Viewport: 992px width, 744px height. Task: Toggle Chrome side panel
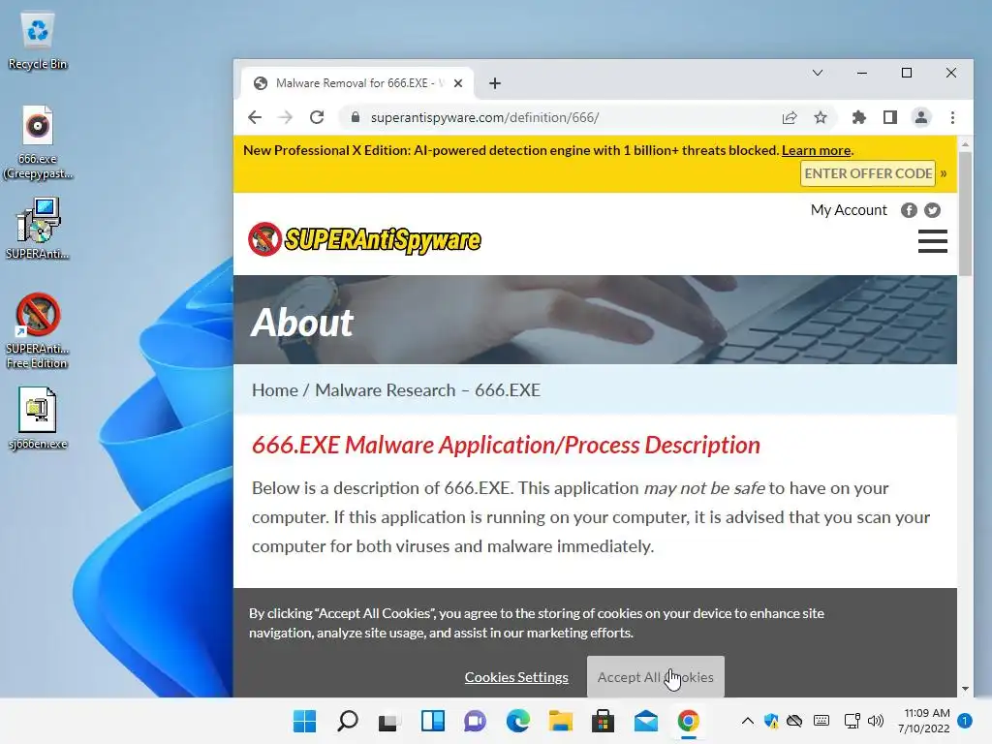coord(890,117)
